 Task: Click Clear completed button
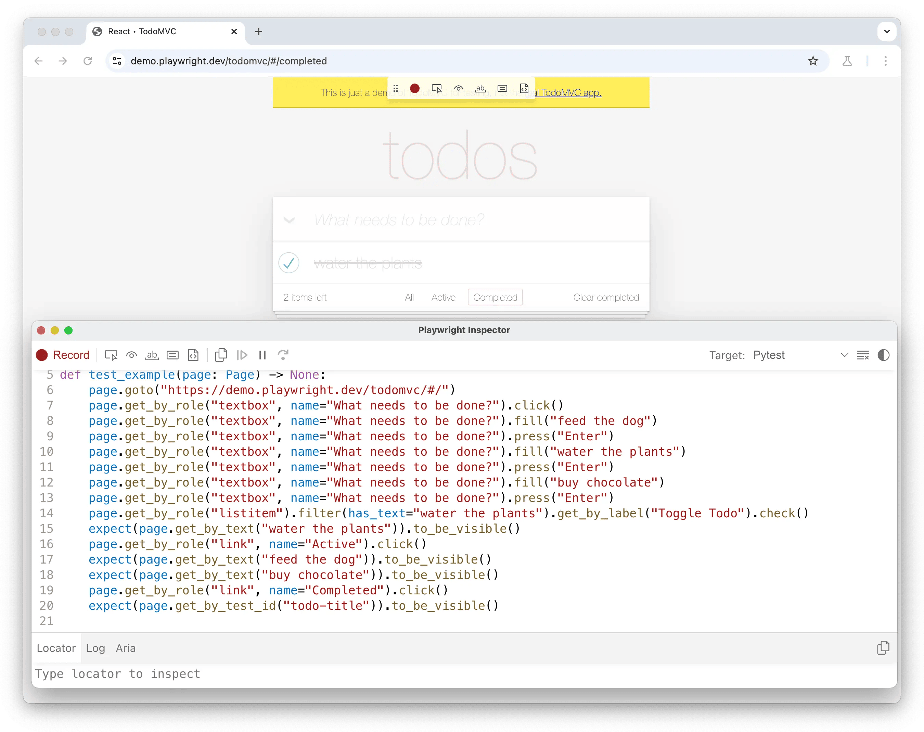606,298
